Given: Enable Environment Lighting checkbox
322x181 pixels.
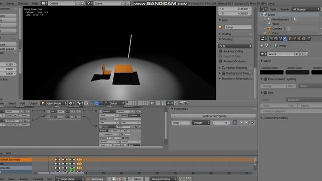Looking at the screenshot, I should tap(265, 79).
